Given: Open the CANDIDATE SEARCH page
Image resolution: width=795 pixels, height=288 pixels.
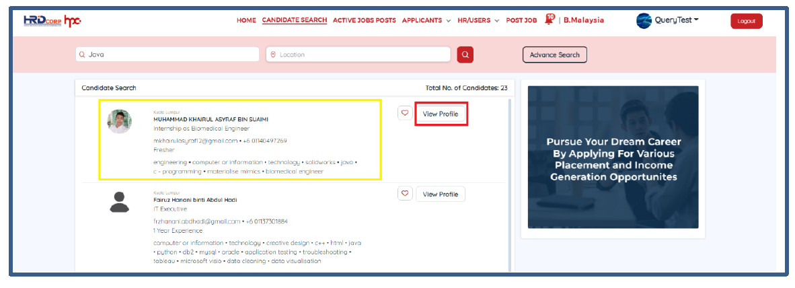Looking at the screenshot, I should tap(294, 20).
